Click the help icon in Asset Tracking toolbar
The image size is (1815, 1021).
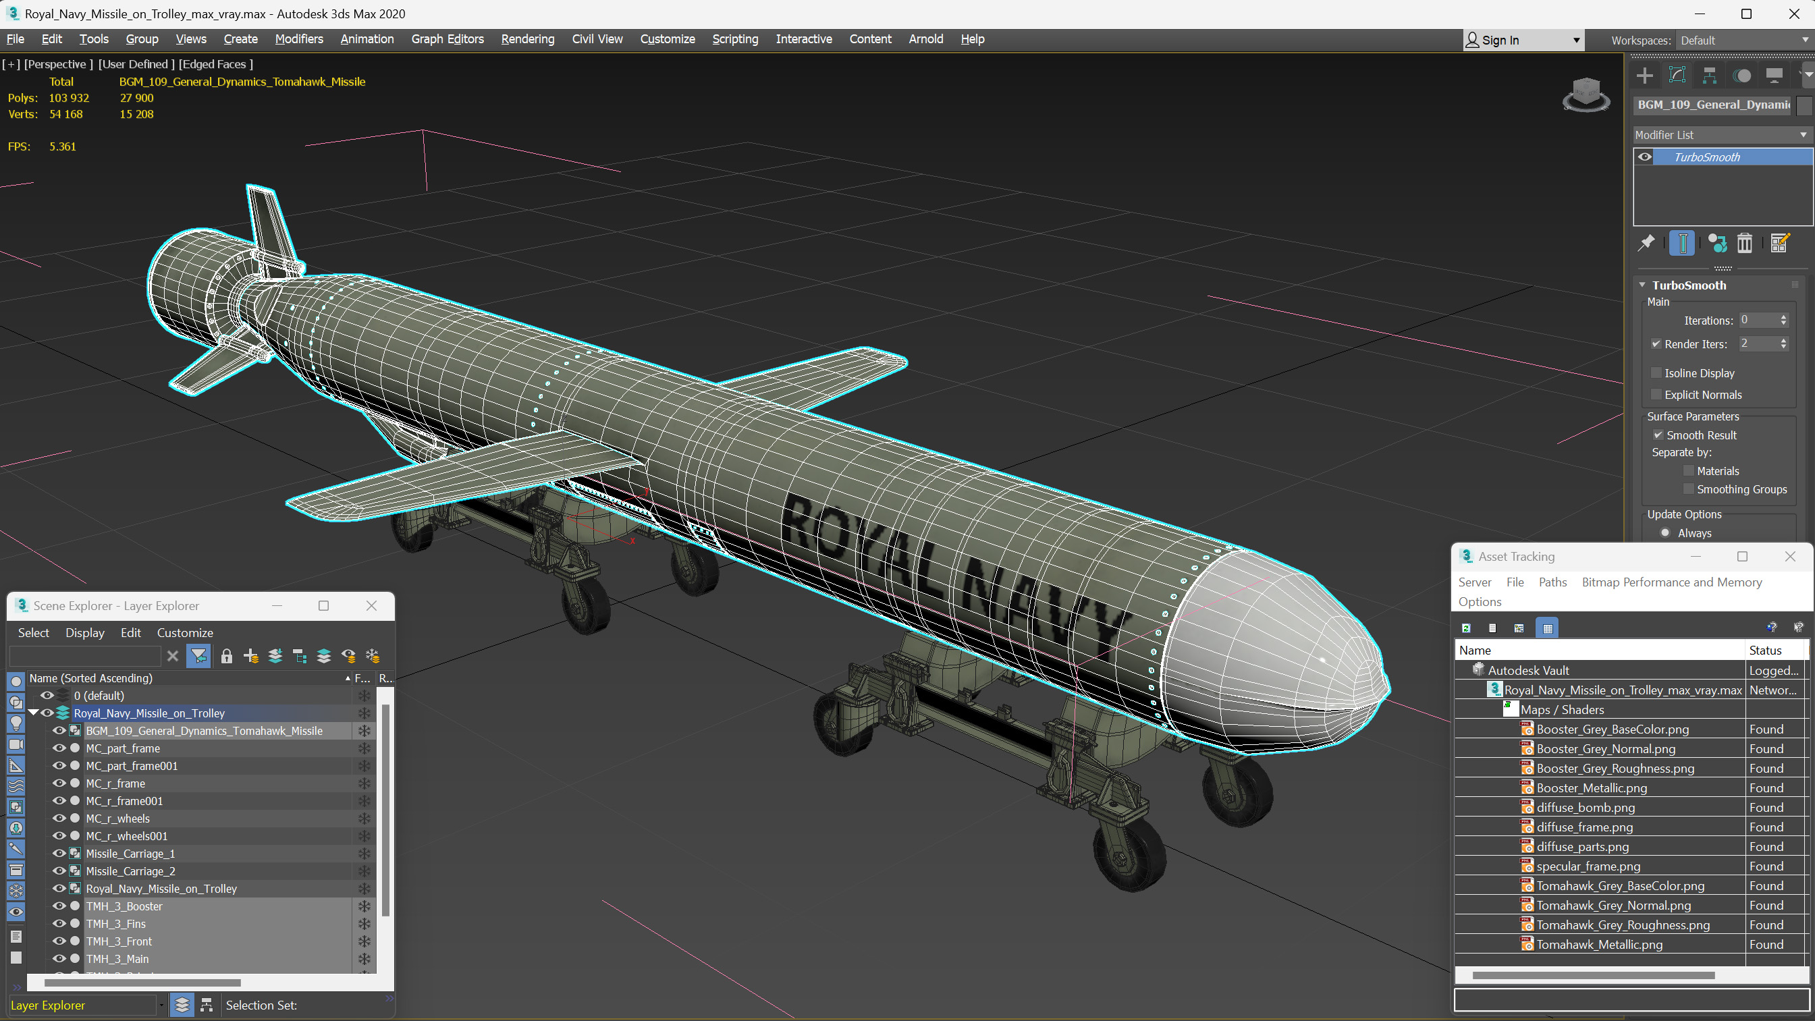pyautogui.click(x=1771, y=627)
